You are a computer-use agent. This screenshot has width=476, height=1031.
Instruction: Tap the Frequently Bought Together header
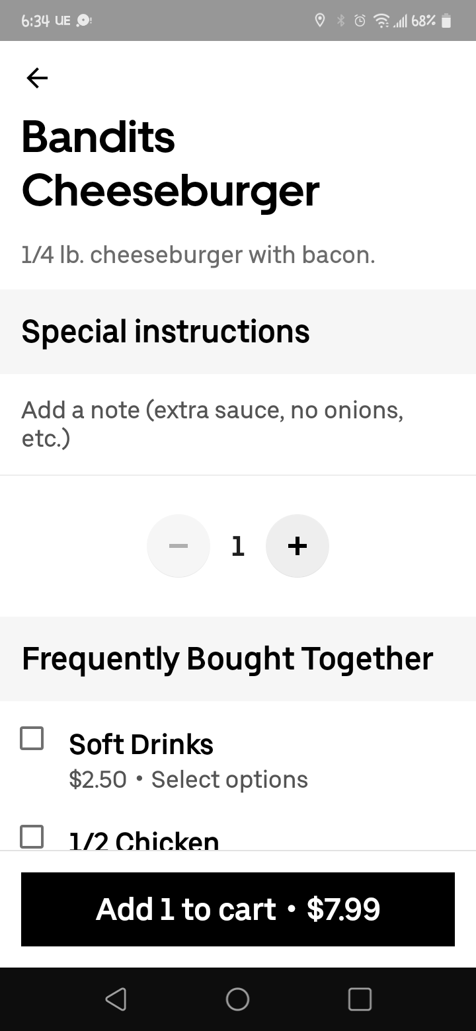click(227, 658)
